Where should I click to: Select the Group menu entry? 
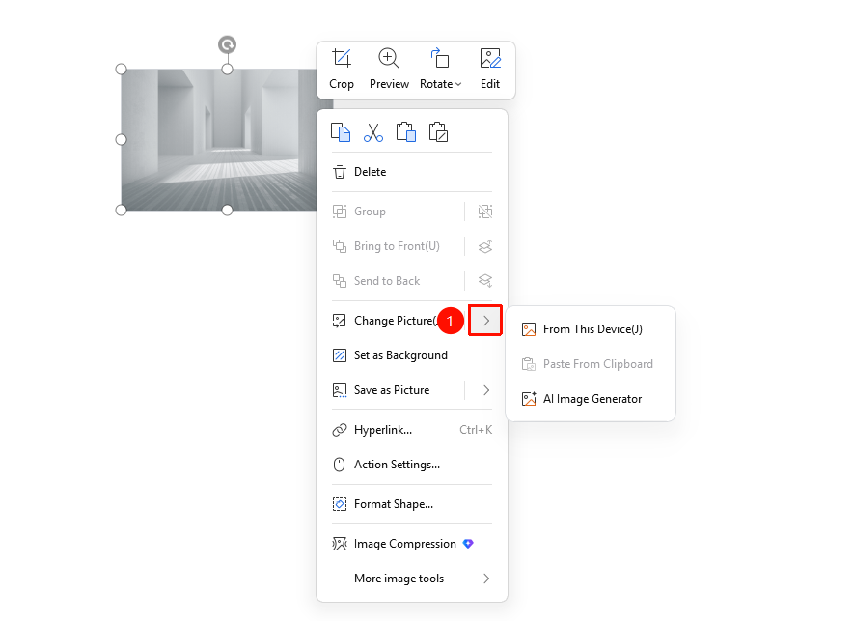397,212
